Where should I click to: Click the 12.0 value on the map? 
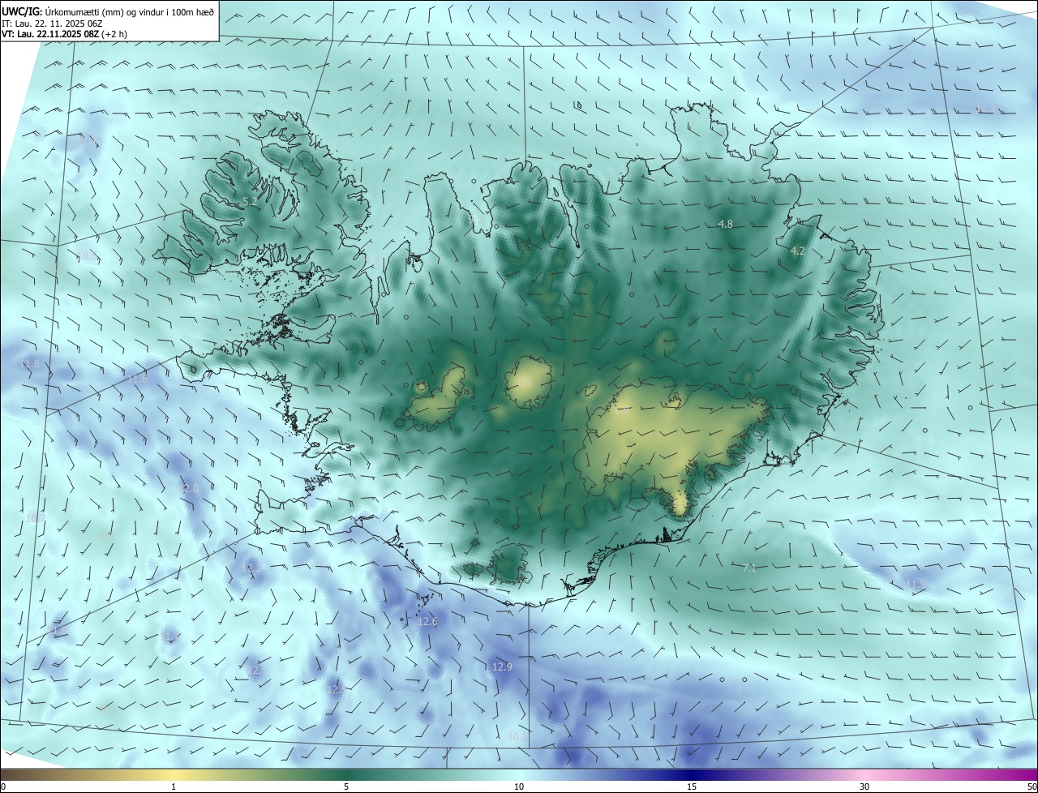pyautogui.click(x=190, y=489)
